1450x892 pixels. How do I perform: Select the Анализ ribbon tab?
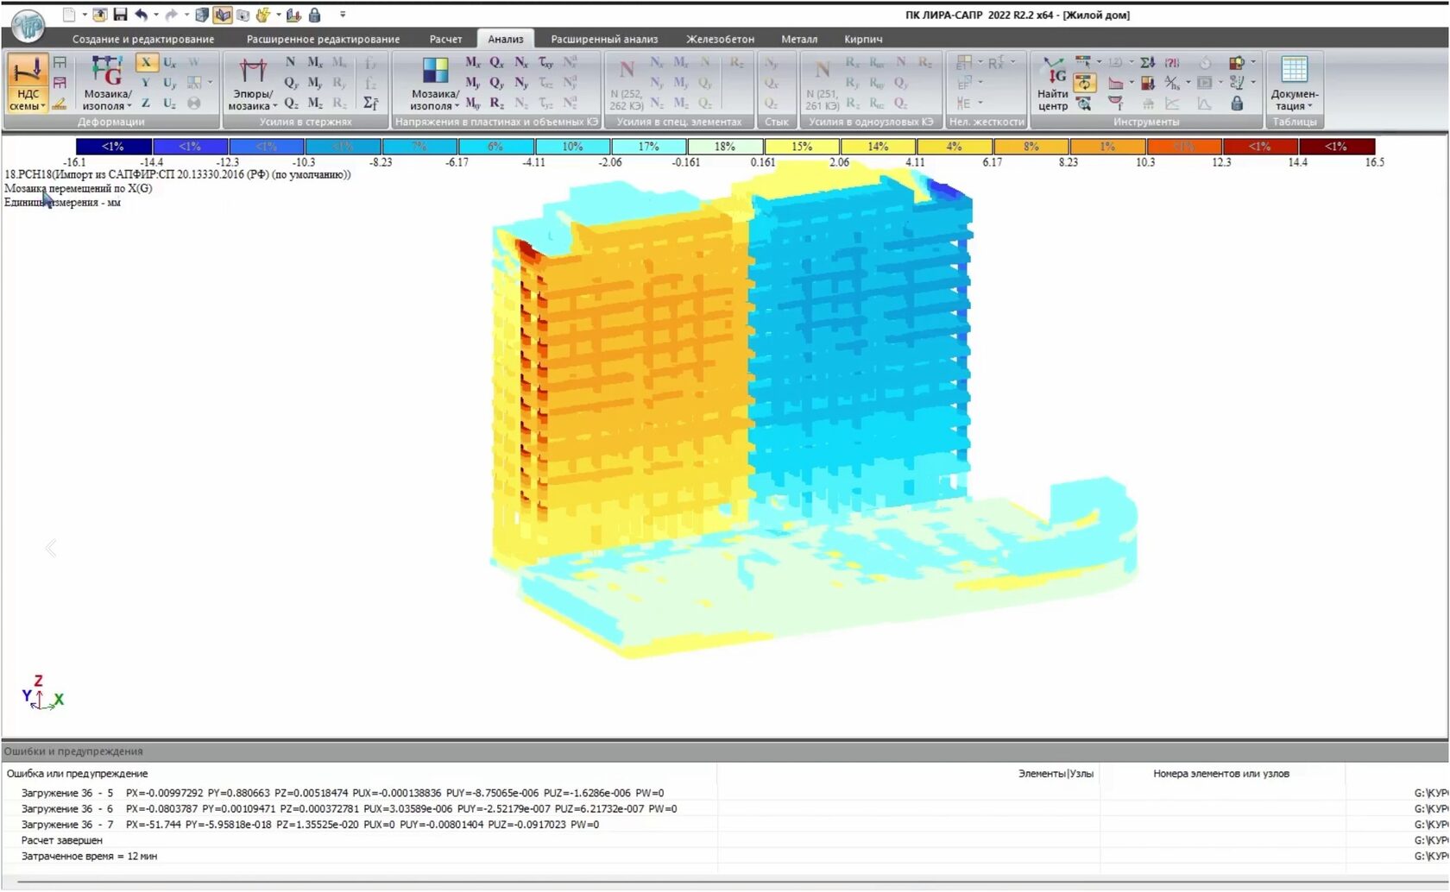[x=505, y=39]
